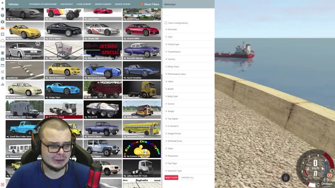
Task: Select the speedbump thumbnail
Action: click(x=25, y=70)
